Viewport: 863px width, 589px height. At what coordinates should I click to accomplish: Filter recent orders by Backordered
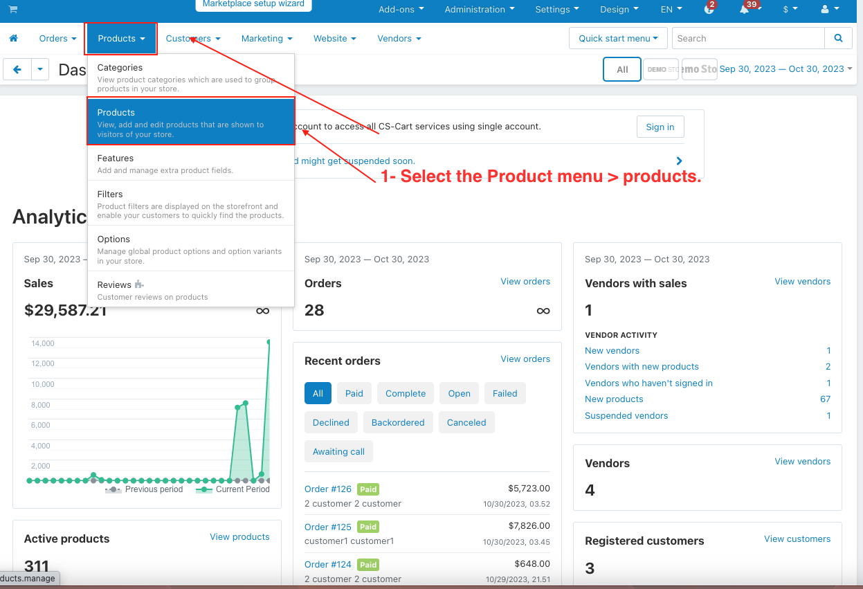coord(398,422)
